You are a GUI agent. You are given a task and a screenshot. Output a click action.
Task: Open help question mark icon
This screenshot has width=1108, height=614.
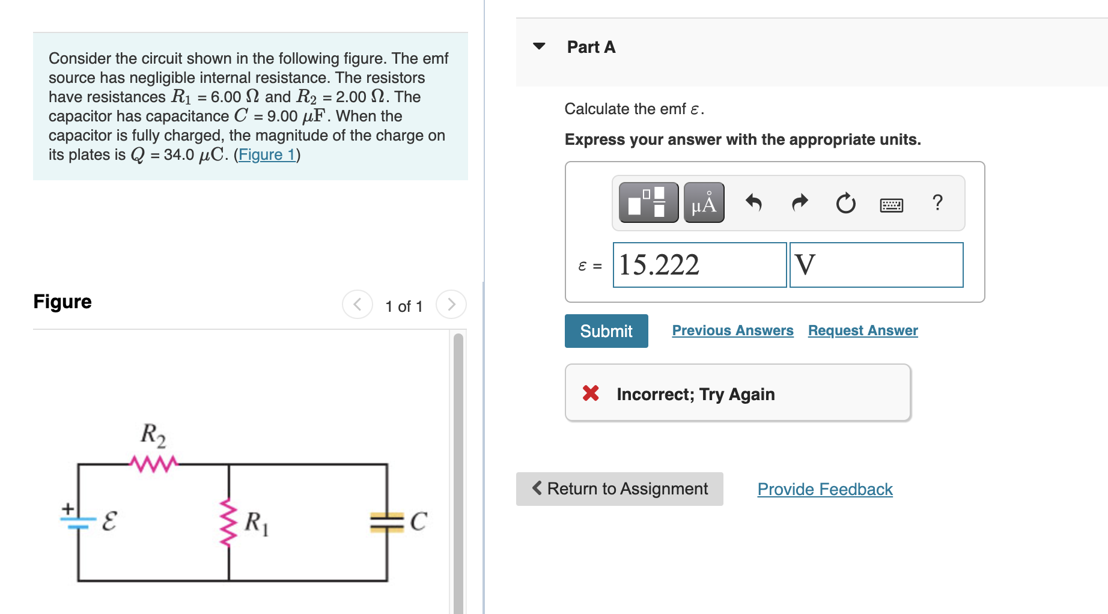(x=937, y=202)
